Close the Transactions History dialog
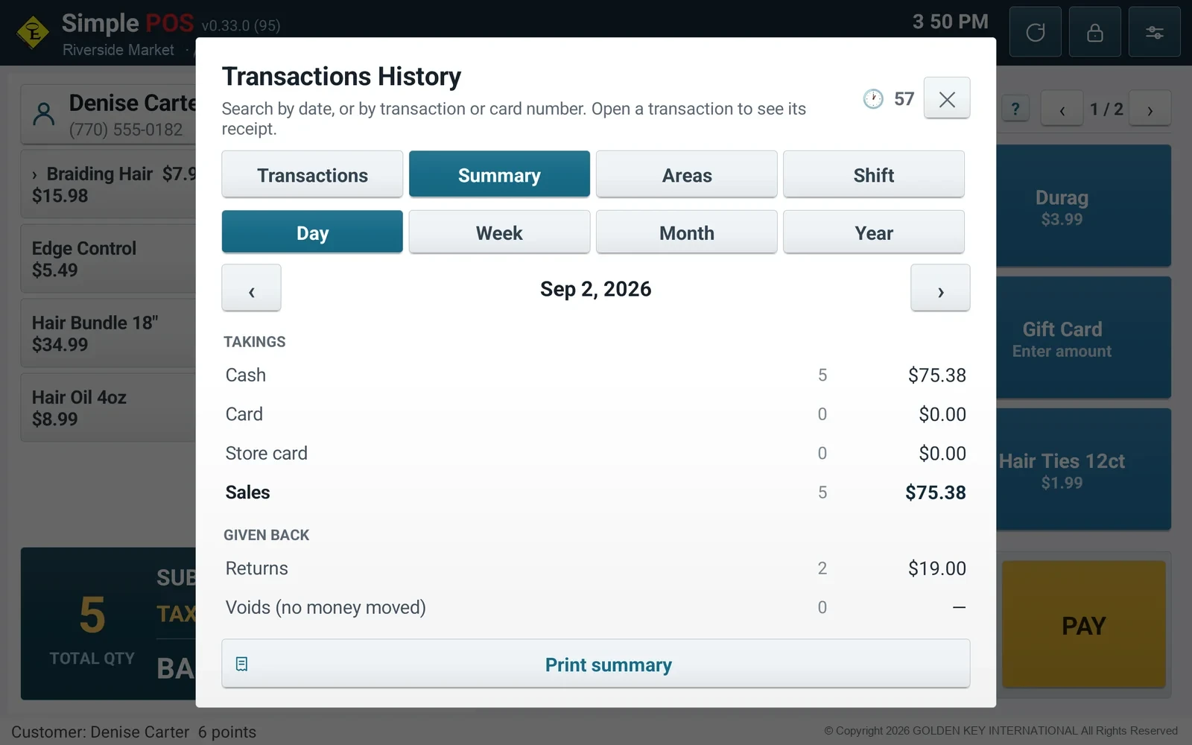 click(x=947, y=98)
